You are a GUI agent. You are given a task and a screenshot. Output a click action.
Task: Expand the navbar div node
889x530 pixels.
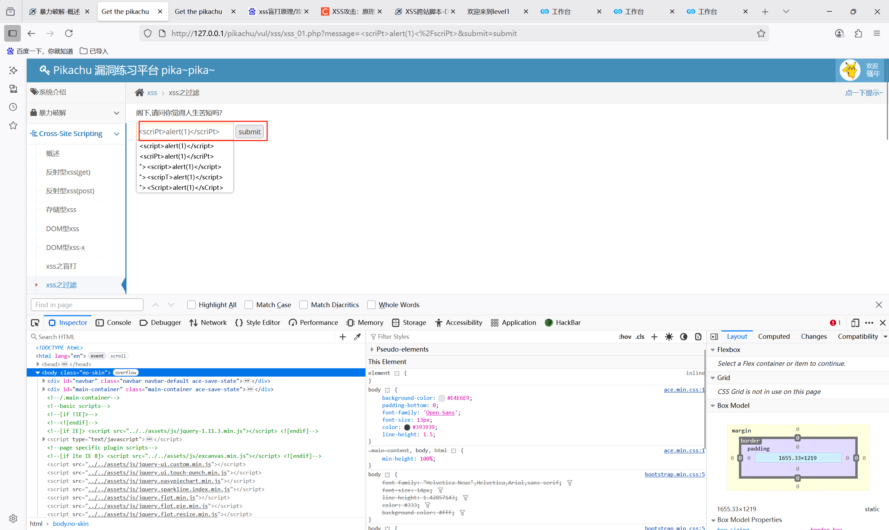(44, 381)
